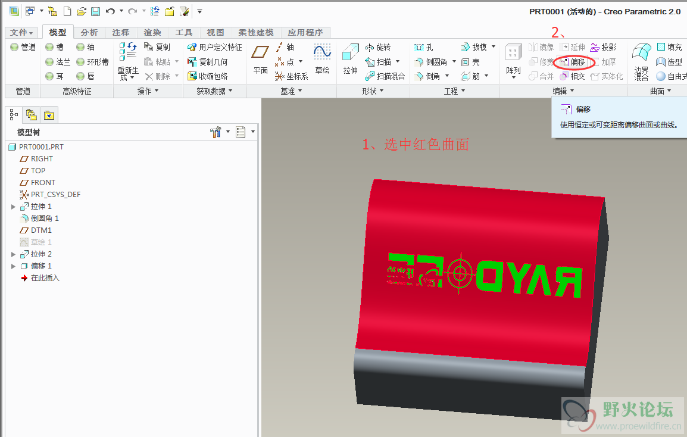Screen dimensions: 687x437
Task: Expand the 编辑 group dropdown
Action: click(x=563, y=91)
